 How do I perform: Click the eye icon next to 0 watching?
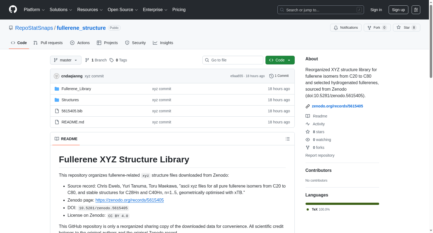point(308,140)
